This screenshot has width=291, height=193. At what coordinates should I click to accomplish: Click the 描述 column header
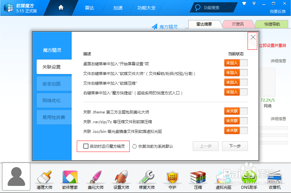click(87, 54)
